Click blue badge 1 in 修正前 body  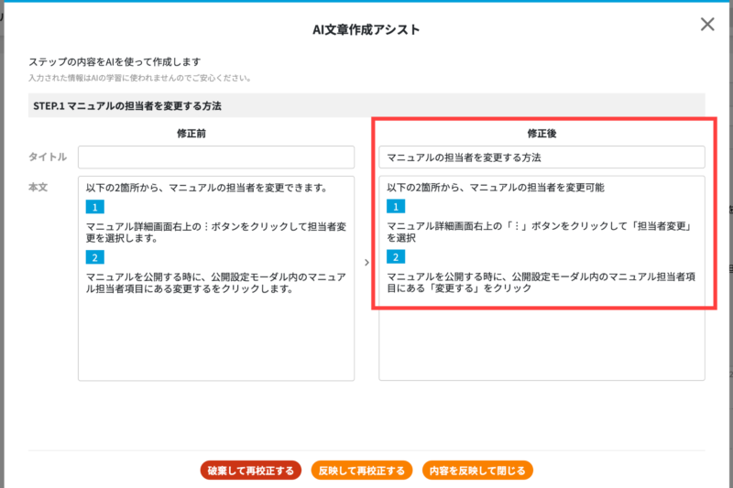tap(95, 207)
